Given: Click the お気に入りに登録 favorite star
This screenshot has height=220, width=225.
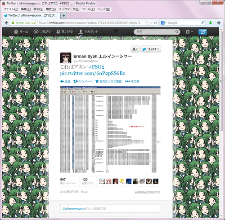Looking at the screenshot, I should (108, 81).
